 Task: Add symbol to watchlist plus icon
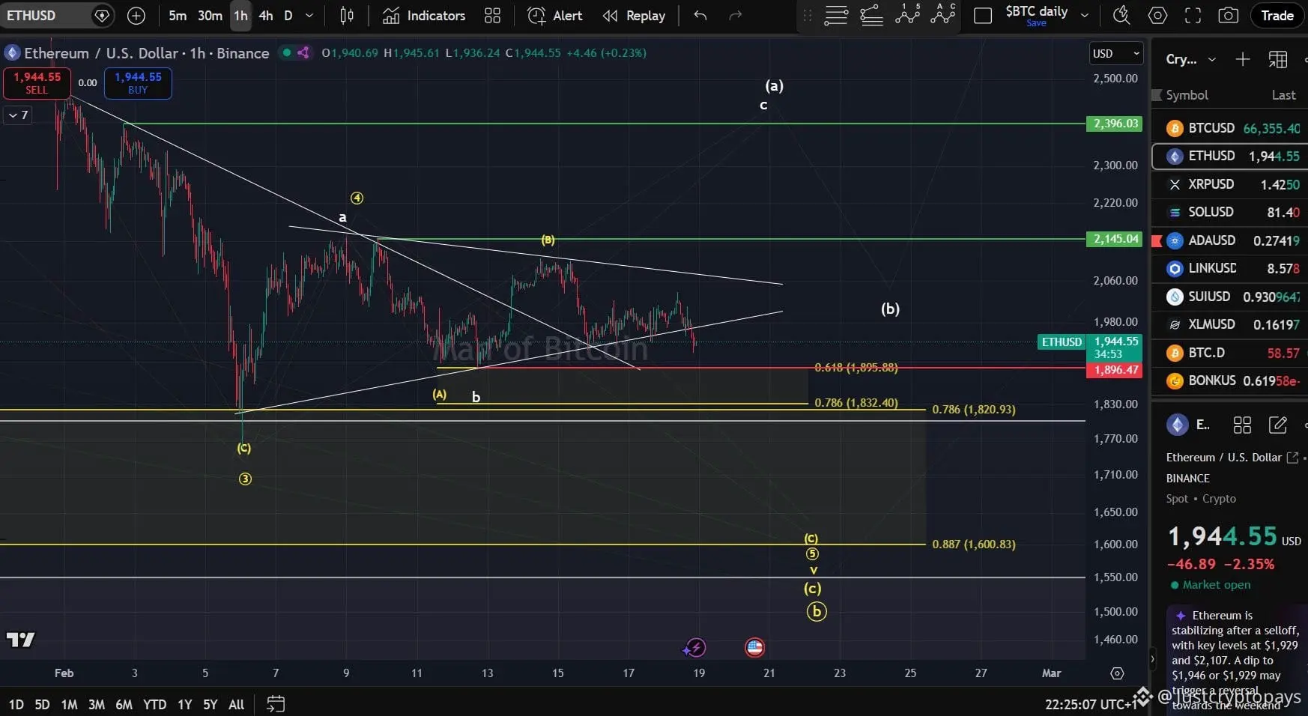tap(1242, 59)
